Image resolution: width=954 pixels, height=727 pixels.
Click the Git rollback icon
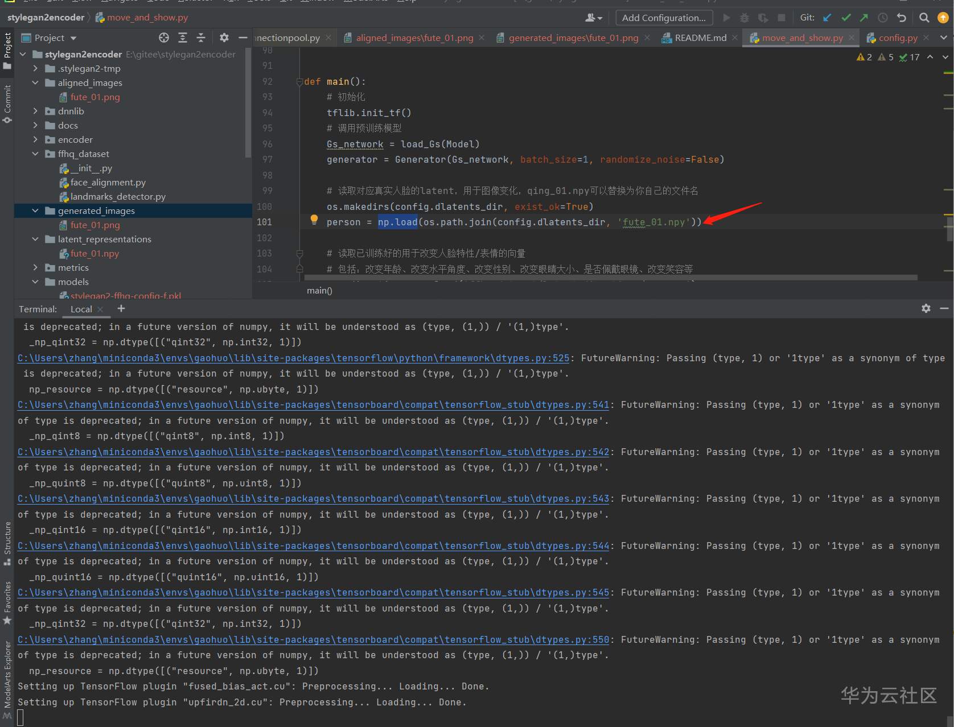[902, 18]
